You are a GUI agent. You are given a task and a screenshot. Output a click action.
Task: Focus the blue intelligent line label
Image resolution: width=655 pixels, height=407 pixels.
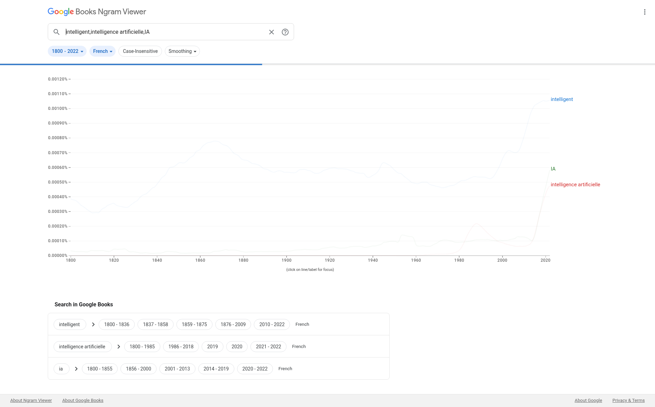coord(562,99)
